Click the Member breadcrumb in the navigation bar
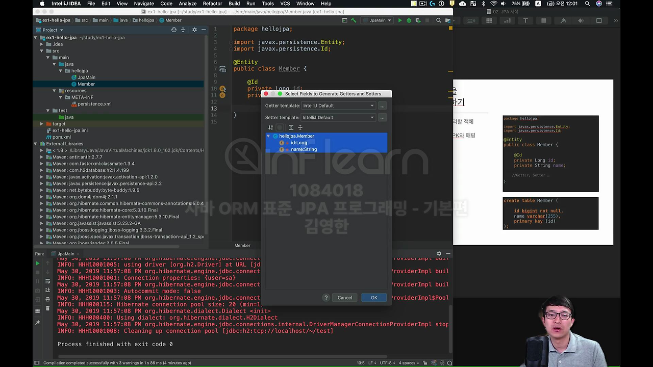653x367 pixels. point(170,20)
